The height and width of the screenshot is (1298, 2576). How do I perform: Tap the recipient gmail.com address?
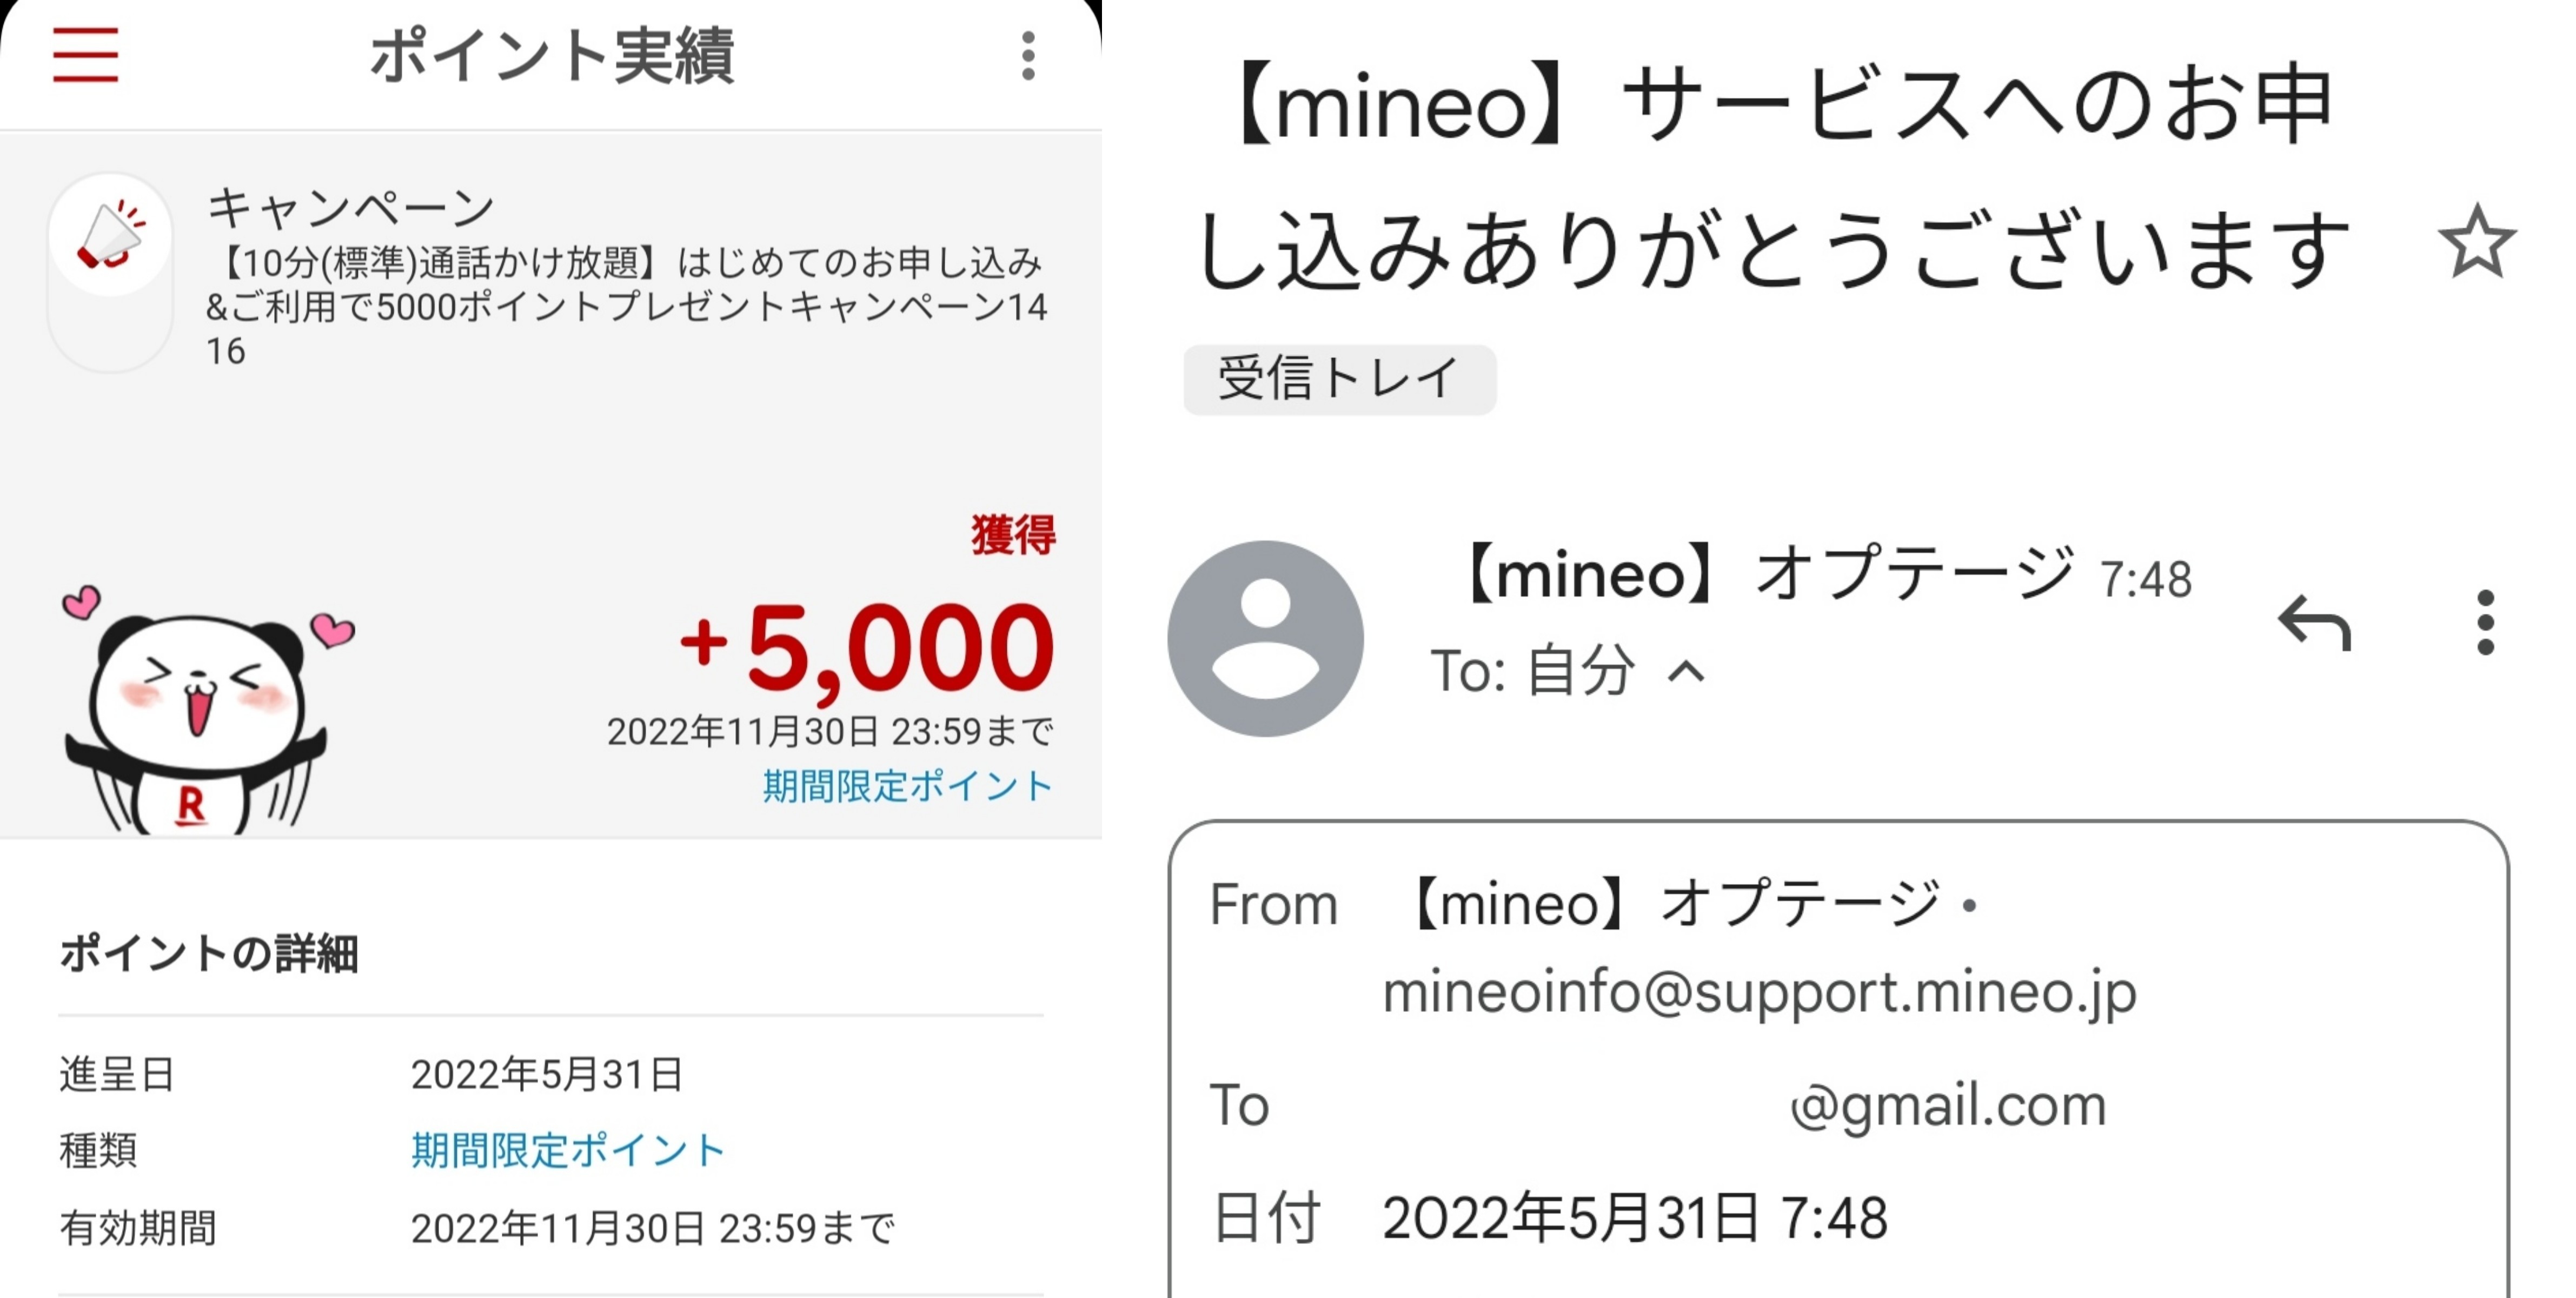1947,1106
